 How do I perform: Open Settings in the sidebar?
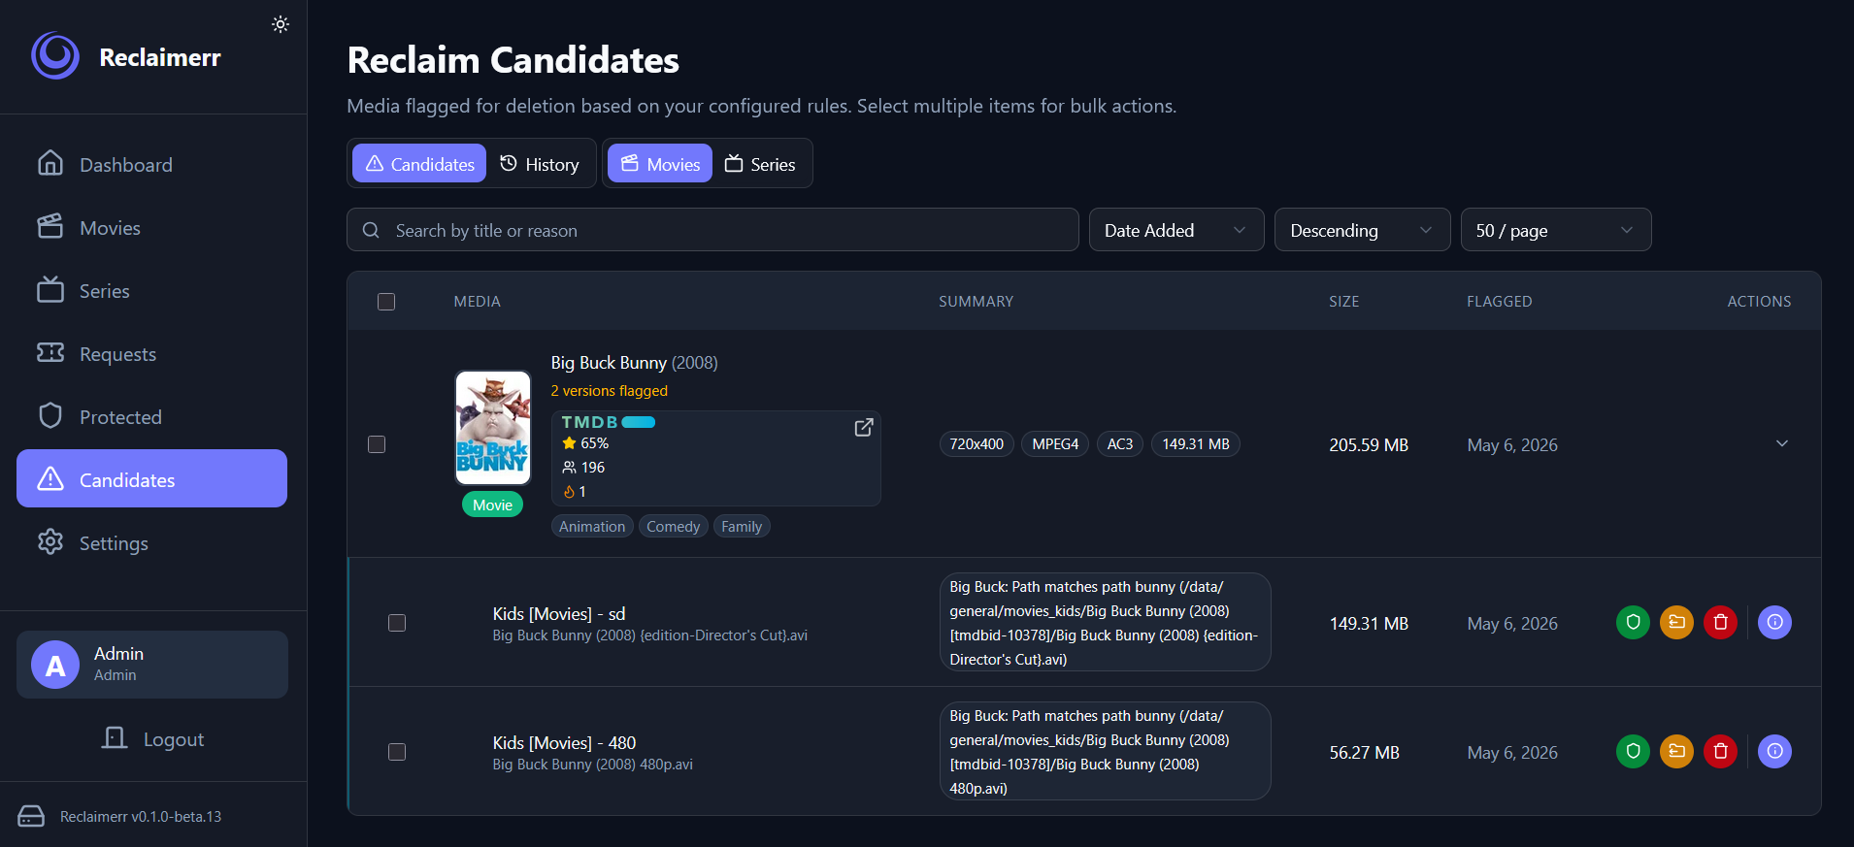(x=151, y=542)
